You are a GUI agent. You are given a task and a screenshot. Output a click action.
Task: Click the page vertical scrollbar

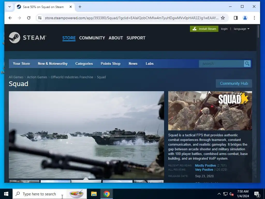point(258,31)
